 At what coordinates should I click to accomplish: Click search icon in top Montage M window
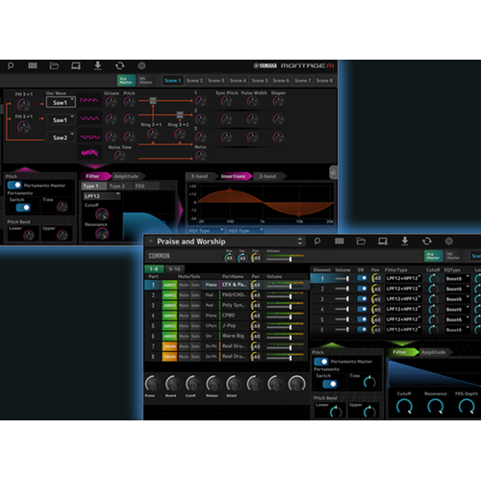point(11,66)
